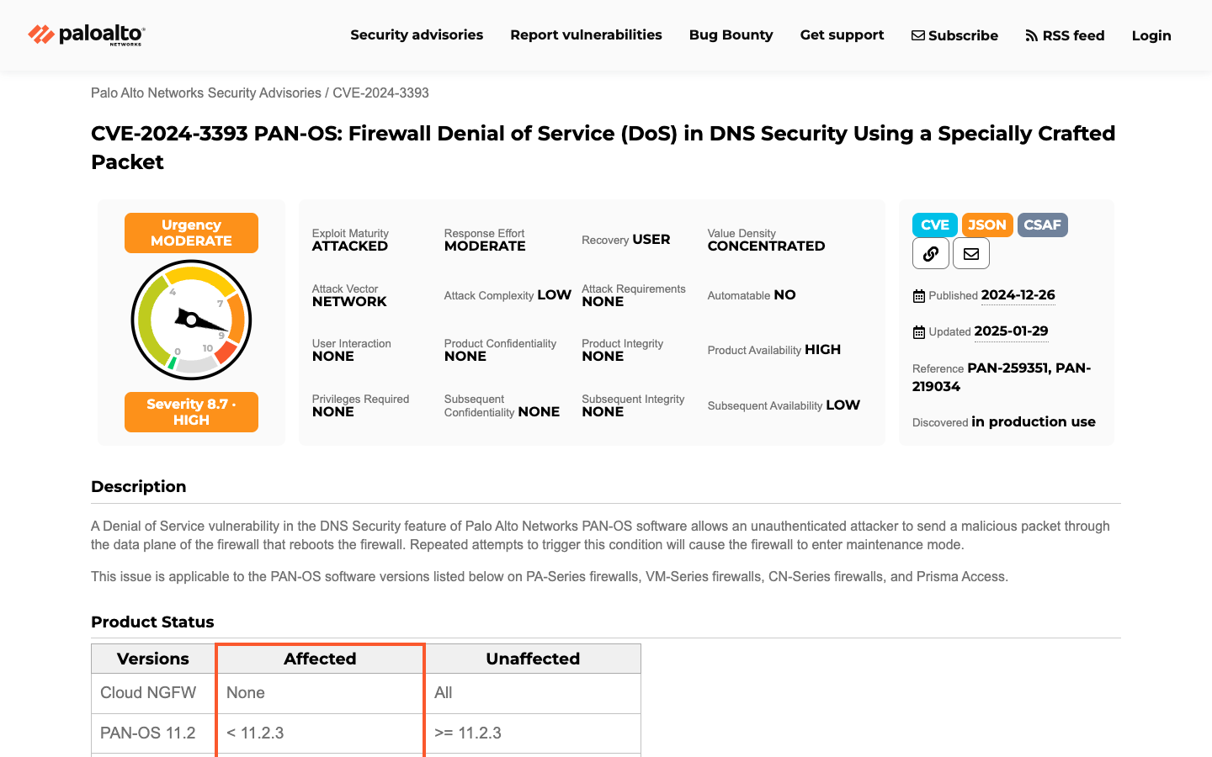The width and height of the screenshot is (1212, 757).
Task: Click the Subscribe envelope icon
Action: (917, 35)
